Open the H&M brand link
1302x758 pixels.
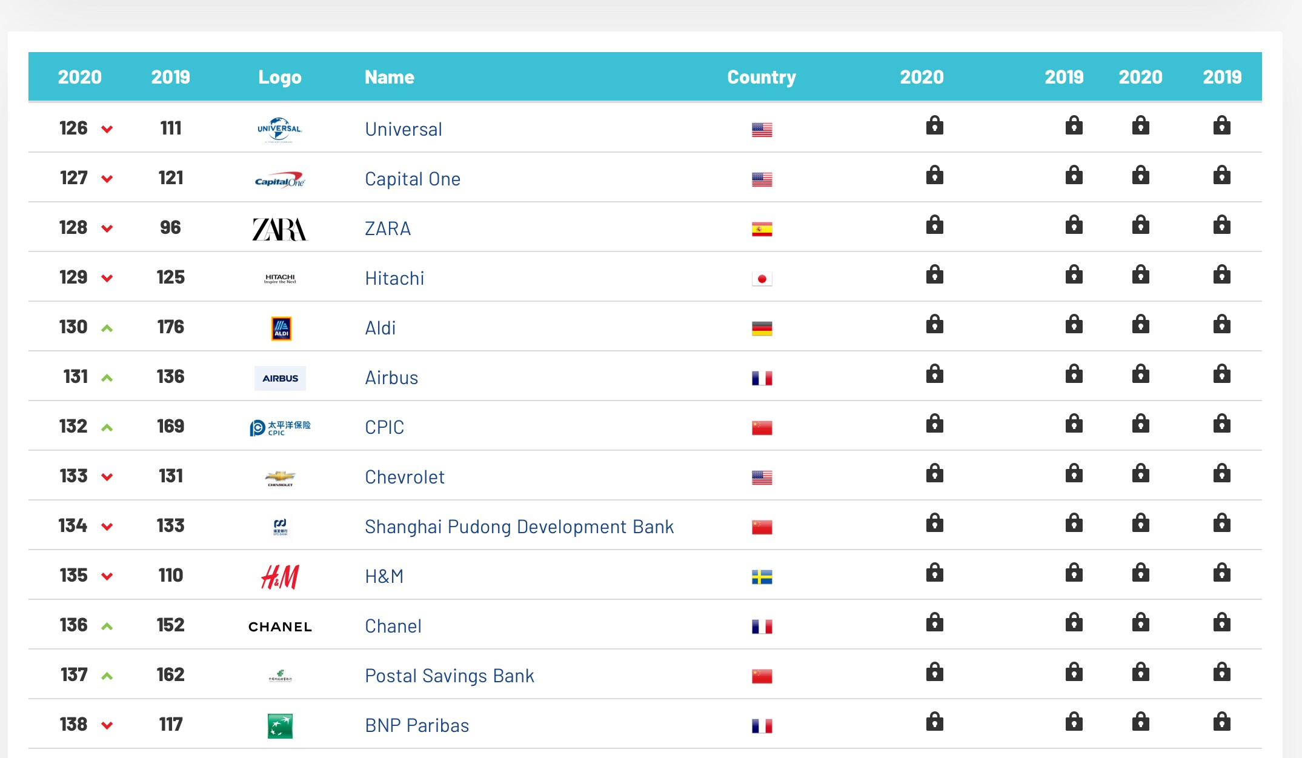coord(384,576)
